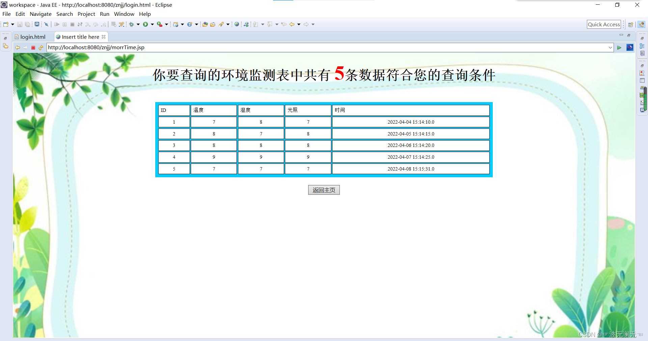Click the Skip All Breakpoints icon
This screenshot has width=648, height=341.
click(x=46, y=24)
